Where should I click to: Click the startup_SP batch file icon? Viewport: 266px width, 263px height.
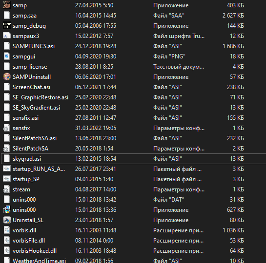(7, 179)
